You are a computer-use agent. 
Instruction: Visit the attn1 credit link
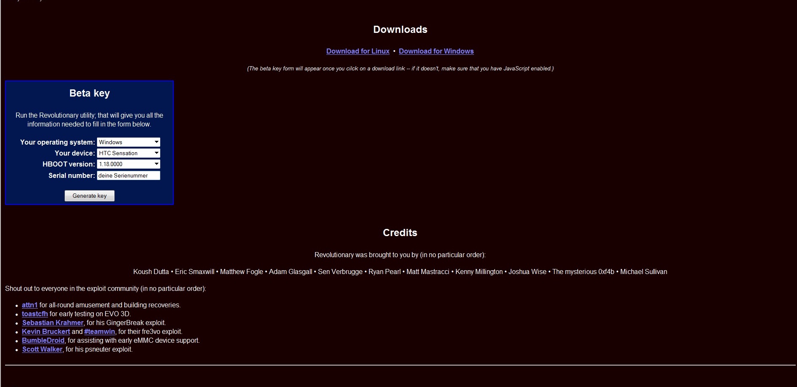click(x=30, y=305)
